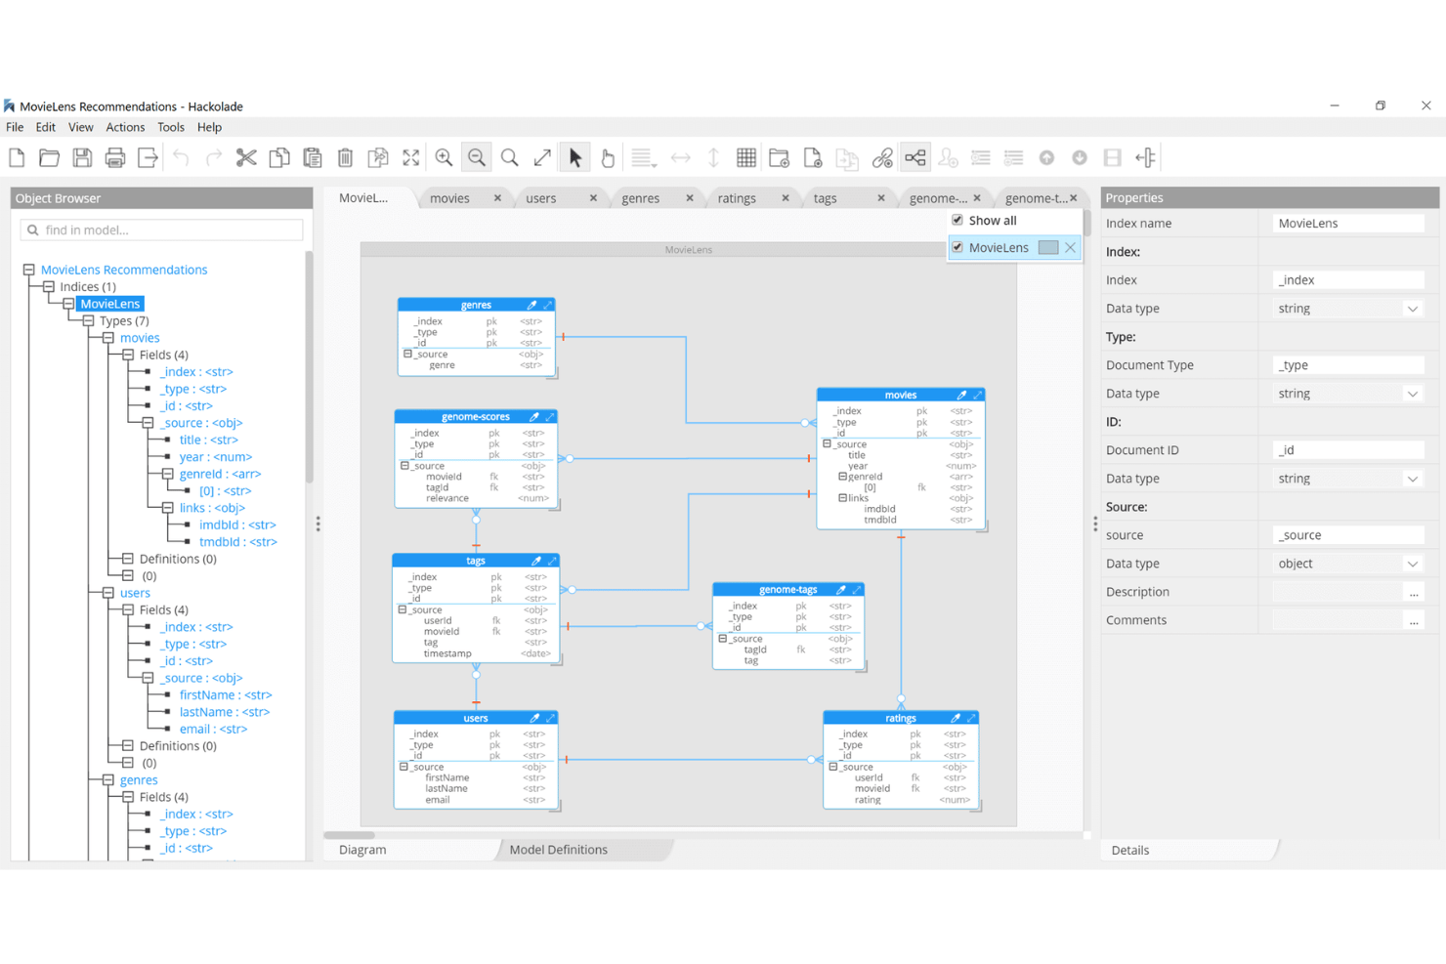Collapse the movies type in Object Browser
Screen dimensions: 1446x964
click(108, 337)
